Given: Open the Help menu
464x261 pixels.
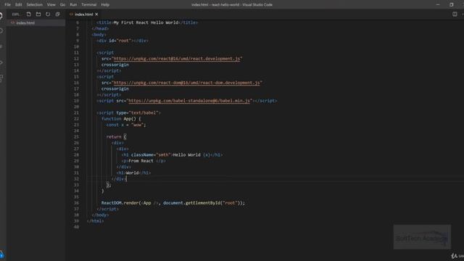Looking at the screenshot, I should point(105,5).
